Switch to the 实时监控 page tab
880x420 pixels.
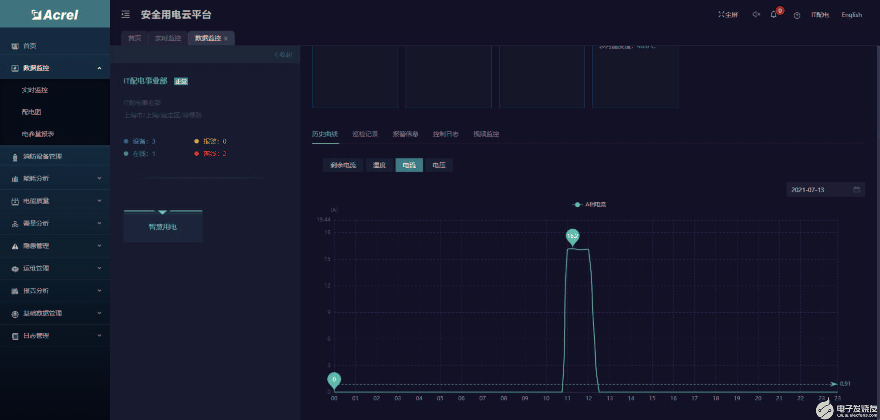click(168, 38)
